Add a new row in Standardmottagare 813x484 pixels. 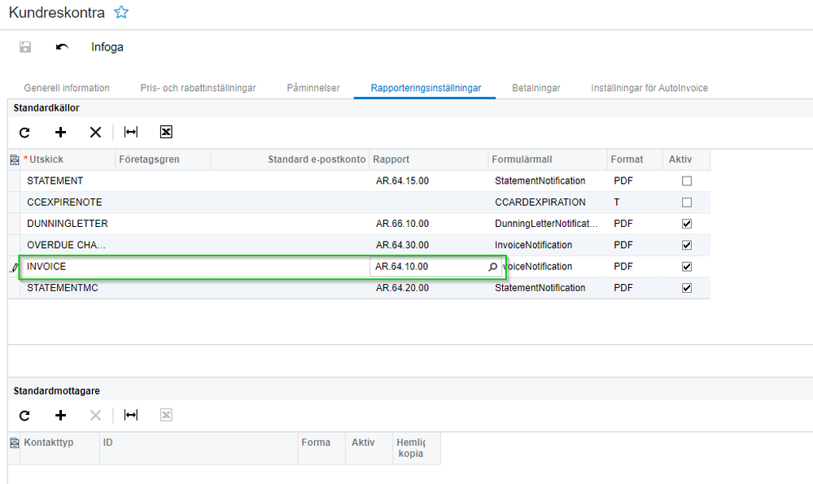(61, 415)
